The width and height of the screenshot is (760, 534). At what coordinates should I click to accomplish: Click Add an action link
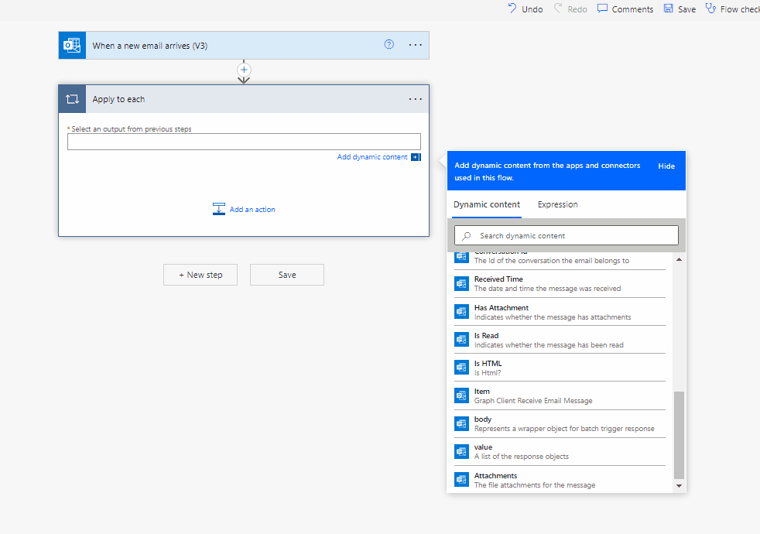click(252, 209)
